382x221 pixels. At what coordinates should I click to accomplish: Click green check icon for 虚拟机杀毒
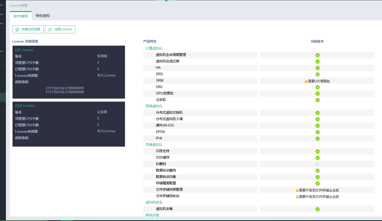tap(318, 209)
